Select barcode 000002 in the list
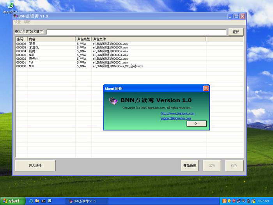 pyautogui.click(x=21, y=59)
